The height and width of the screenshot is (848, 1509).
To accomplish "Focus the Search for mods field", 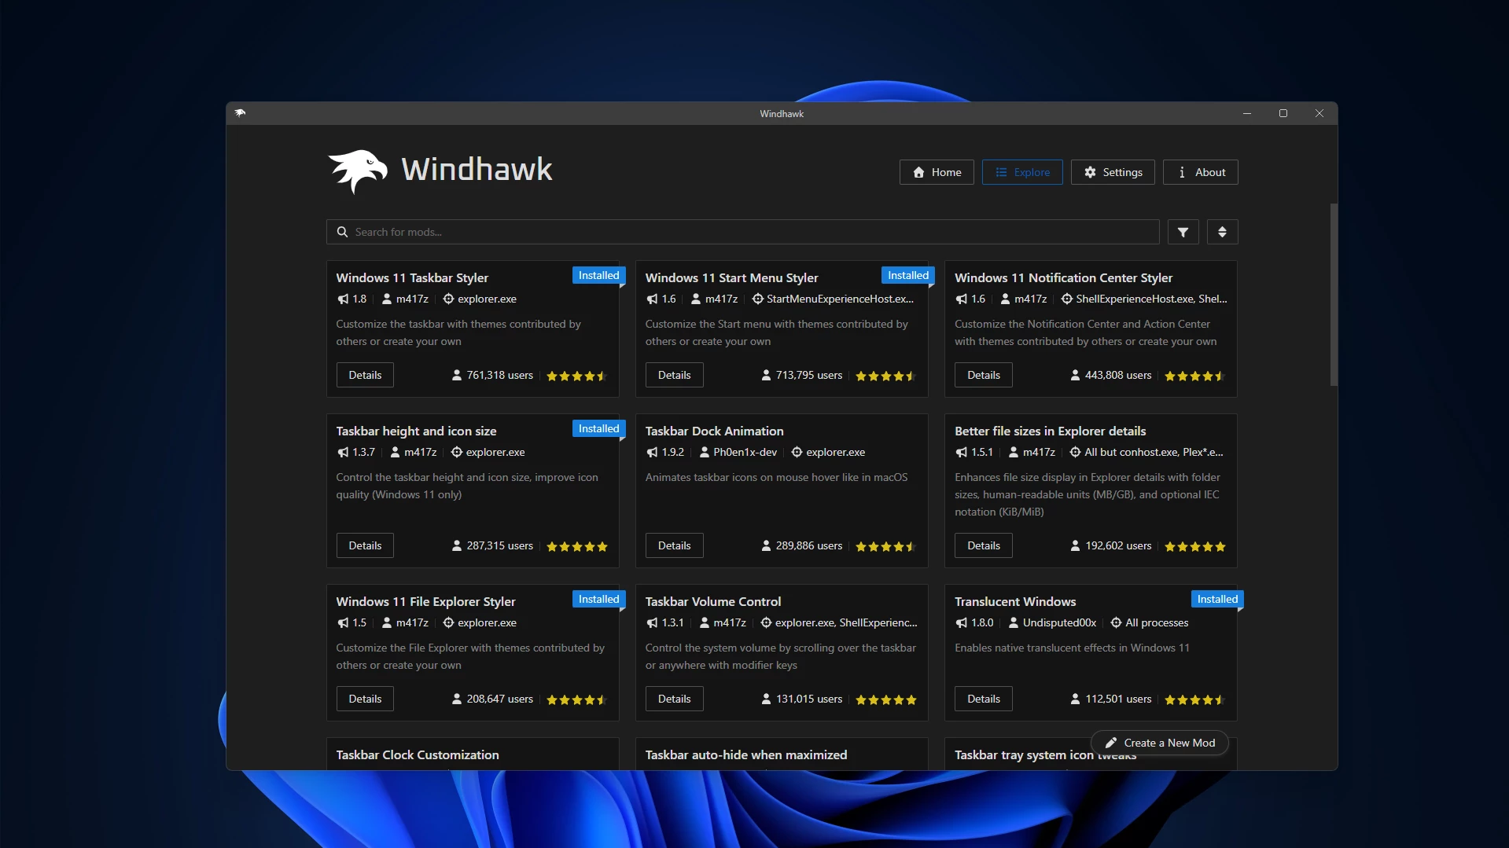I will coord(742,232).
